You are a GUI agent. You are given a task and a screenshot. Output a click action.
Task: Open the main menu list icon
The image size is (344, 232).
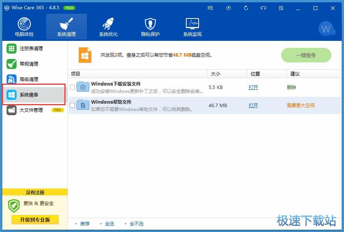(x=281, y=8)
